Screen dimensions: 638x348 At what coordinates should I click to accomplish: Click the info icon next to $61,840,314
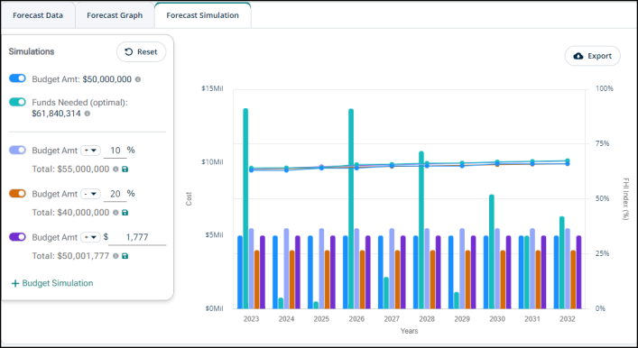87,114
